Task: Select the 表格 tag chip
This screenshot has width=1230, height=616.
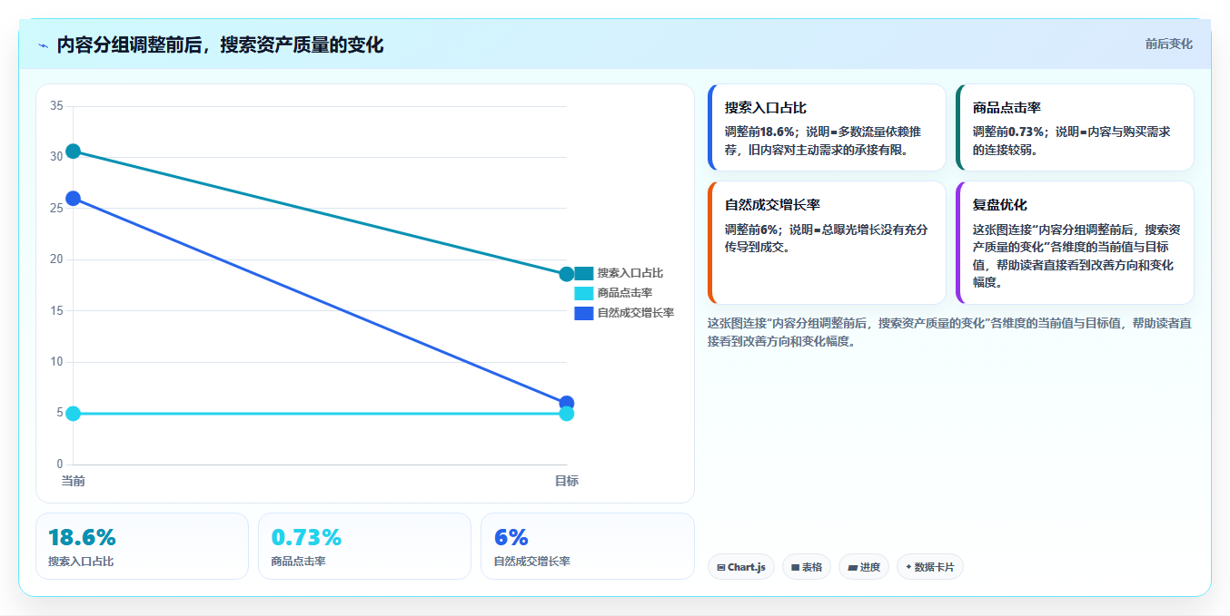Action: click(x=806, y=567)
